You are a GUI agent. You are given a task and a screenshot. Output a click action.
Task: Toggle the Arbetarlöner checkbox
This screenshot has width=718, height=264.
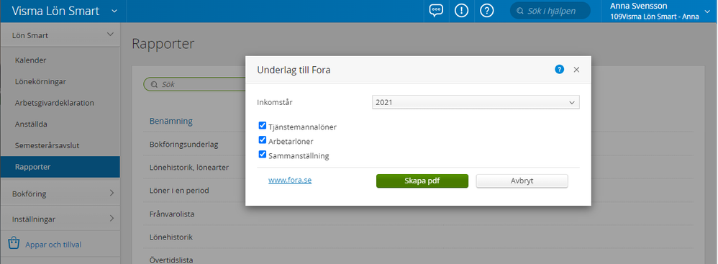coord(263,140)
